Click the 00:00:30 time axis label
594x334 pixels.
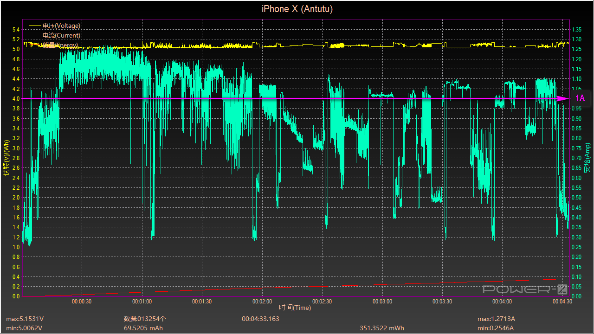(x=82, y=302)
